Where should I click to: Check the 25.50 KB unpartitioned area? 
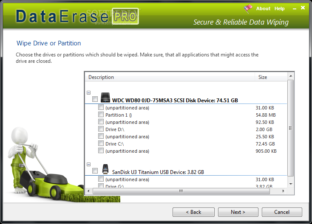coord(101,136)
